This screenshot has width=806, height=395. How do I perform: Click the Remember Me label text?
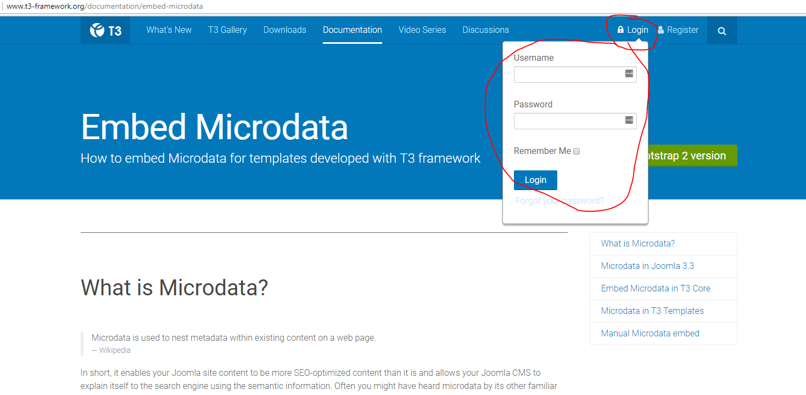542,151
